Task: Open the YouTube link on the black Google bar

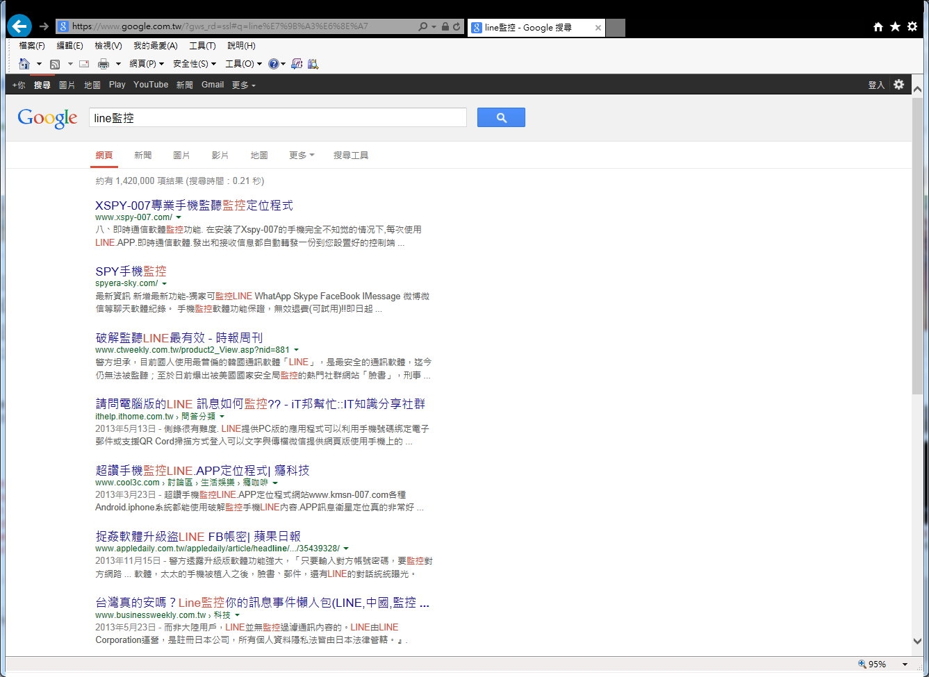Action: (x=151, y=85)
